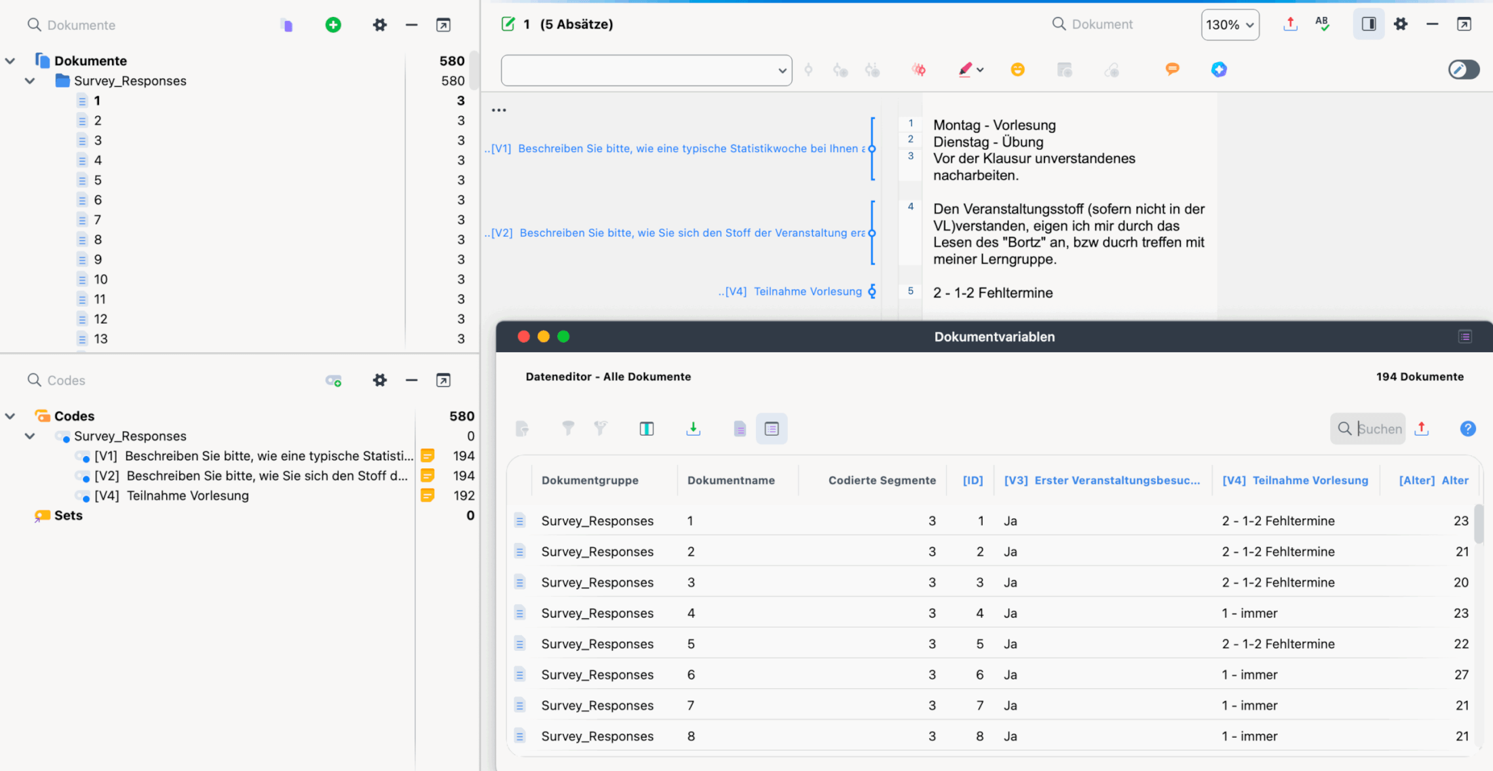Open Dokumente panel settings gear
Screen dimensions: 1493x771
[x=380, y=25]
